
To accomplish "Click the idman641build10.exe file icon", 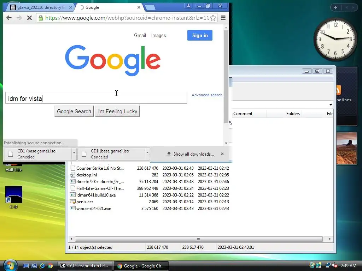I will pos(73,195).
